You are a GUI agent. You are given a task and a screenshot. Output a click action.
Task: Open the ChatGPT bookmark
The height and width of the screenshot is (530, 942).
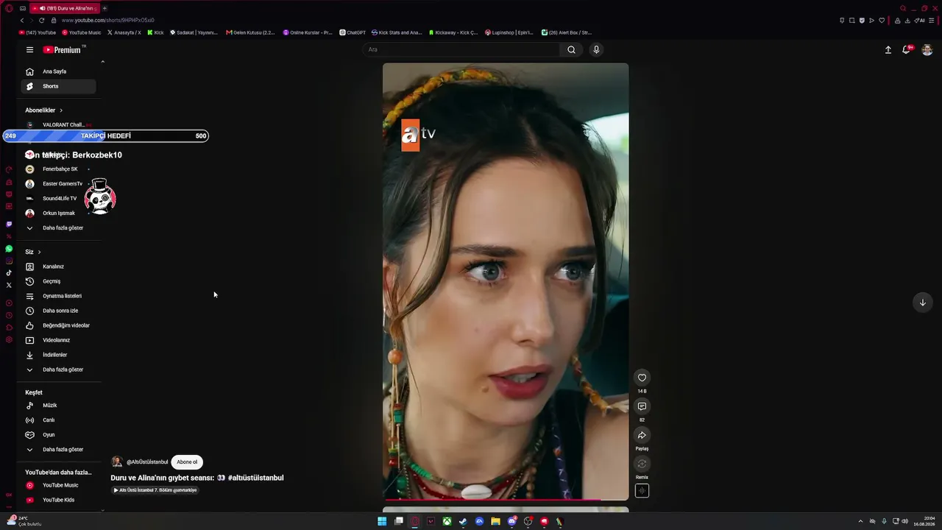353,32
